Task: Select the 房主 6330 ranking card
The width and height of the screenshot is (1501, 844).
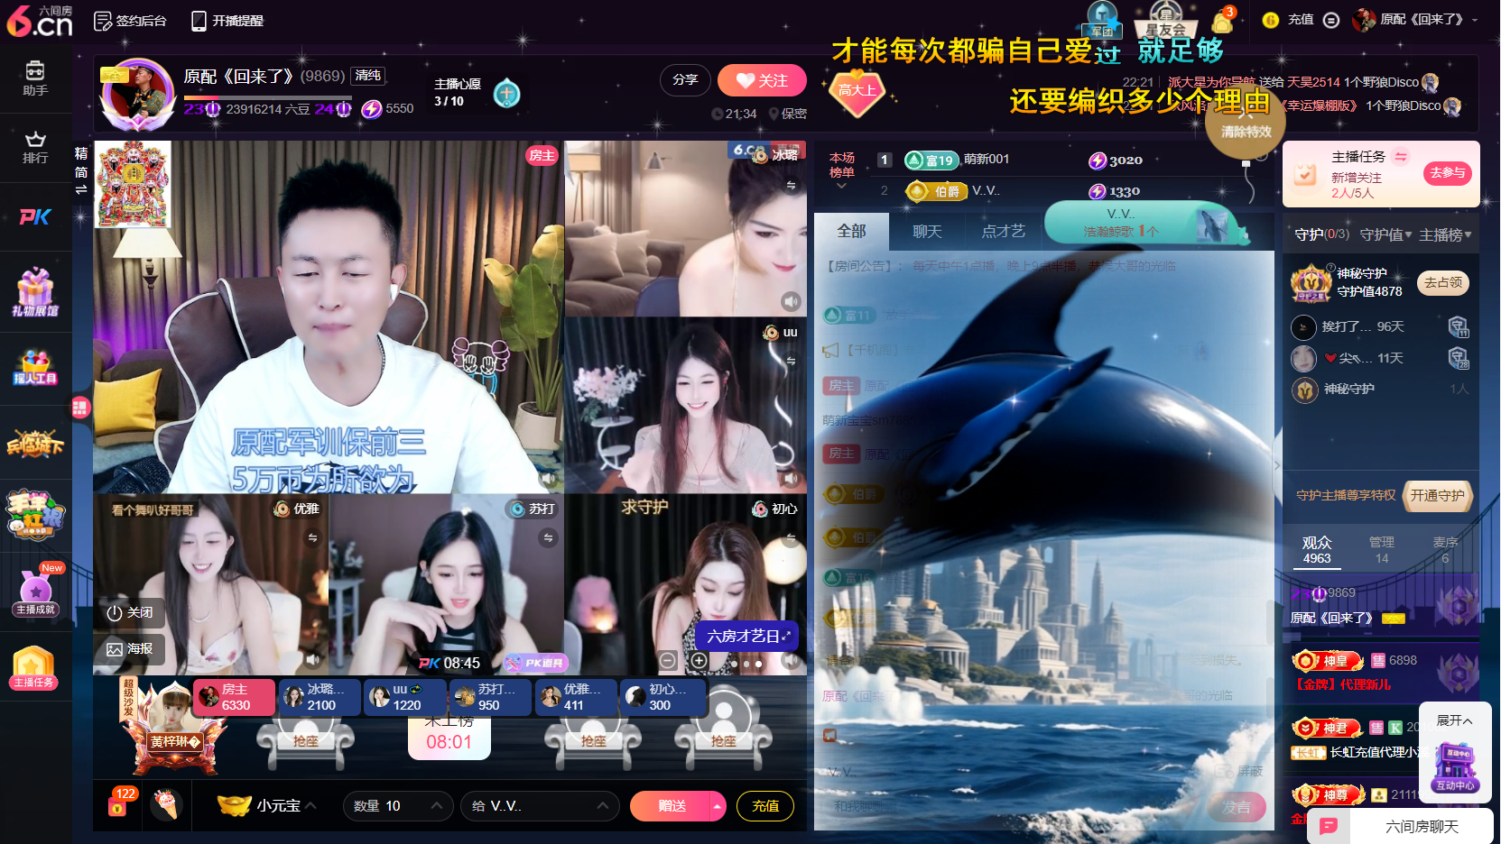Action: coord(234,697)
